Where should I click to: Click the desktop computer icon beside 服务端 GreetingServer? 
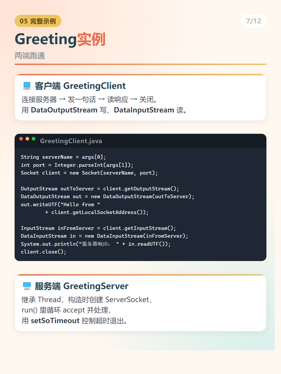(x=27, y=286)
